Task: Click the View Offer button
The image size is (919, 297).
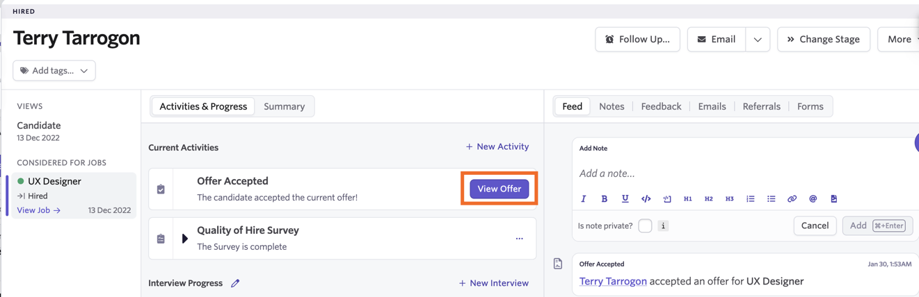Action: tap(500, 189)
